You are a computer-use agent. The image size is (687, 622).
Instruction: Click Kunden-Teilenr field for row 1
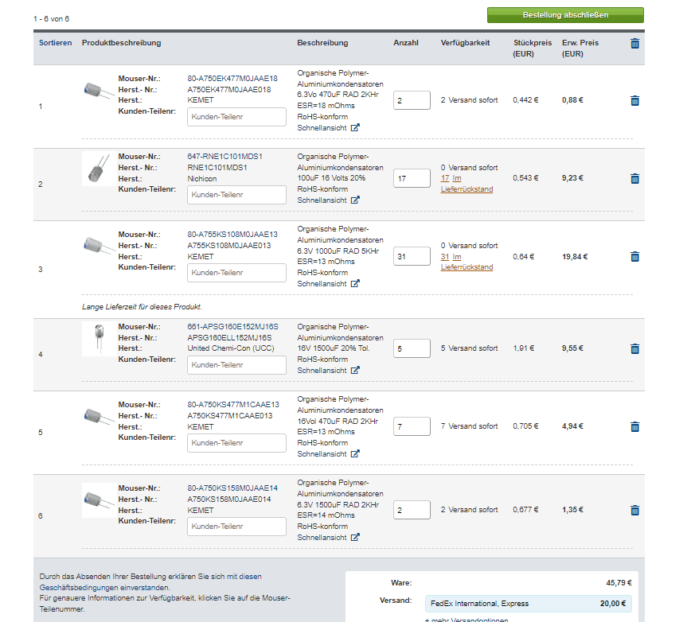(236, 117)
